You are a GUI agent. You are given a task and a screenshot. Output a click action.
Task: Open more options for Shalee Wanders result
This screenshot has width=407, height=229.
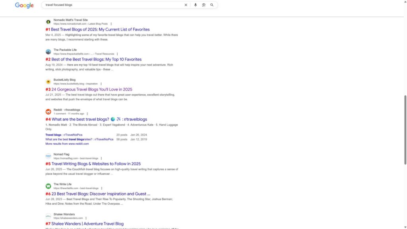(x=86, y=218)
